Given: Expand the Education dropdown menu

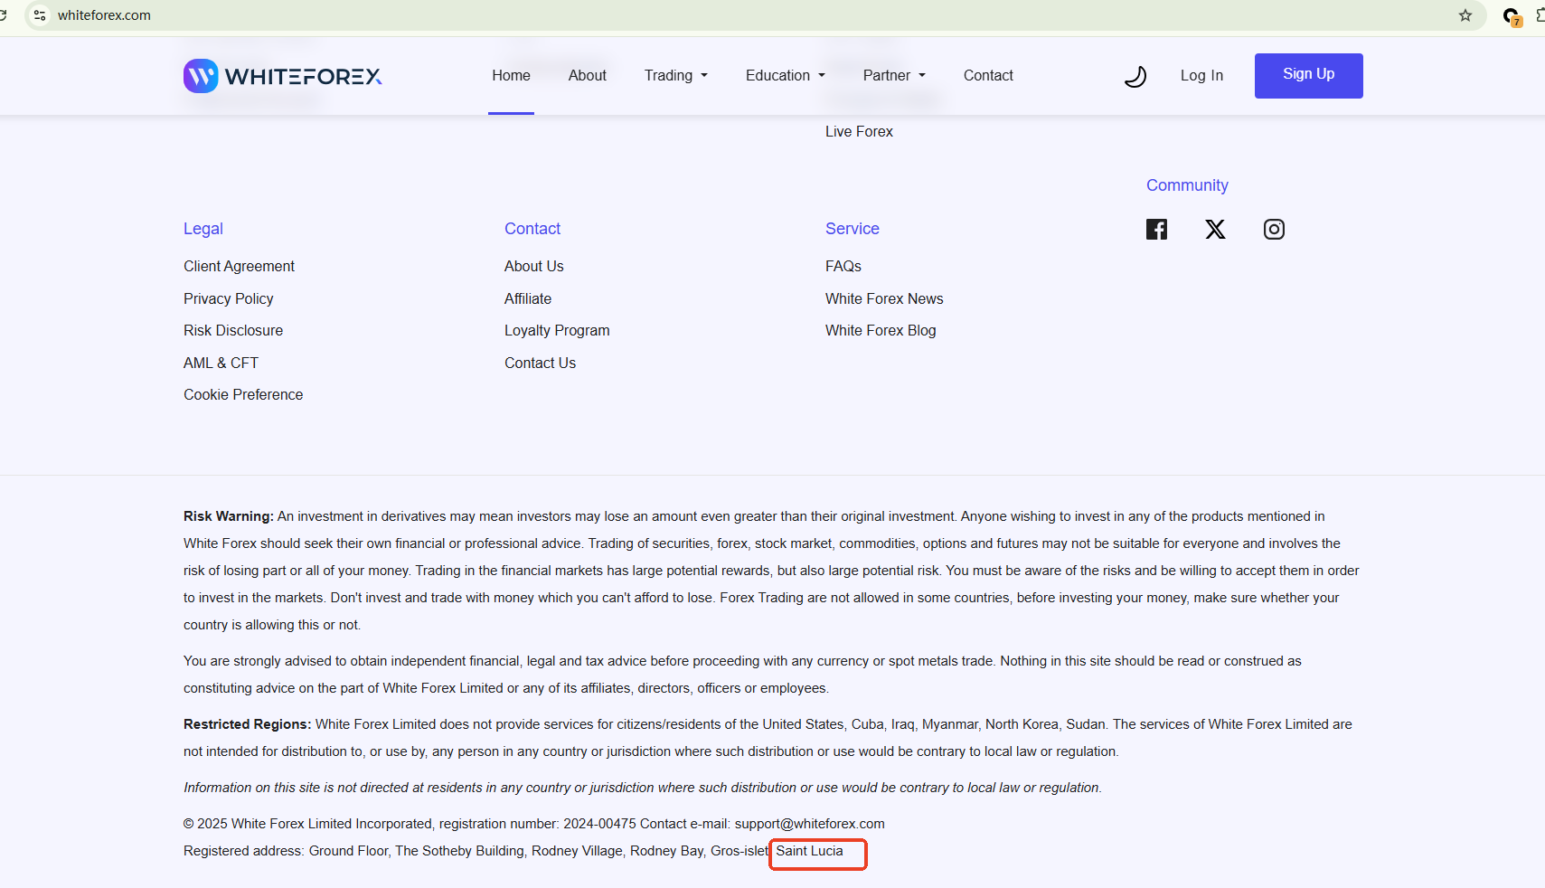Looking at the screenshot, I should tap(785, 76).
